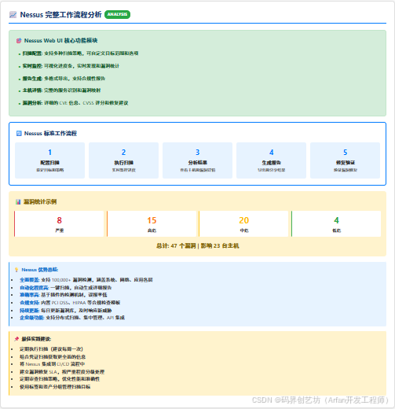
Task: Click the heading Nessus Web UI 核心功能模块
Action: pyautogui.click(x=60, y=41)
